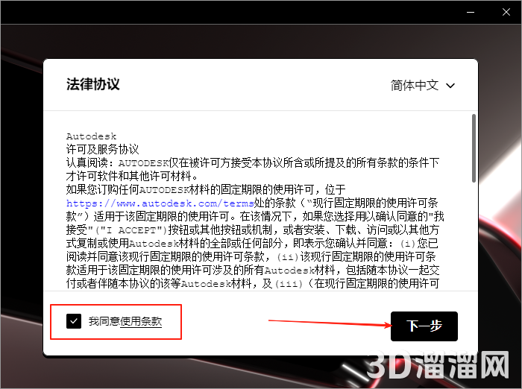Click the 法律协议 heading
Image resolution: width=522 pixels, height=389 pixels.
pyautogui.click(x=93, y=84)
